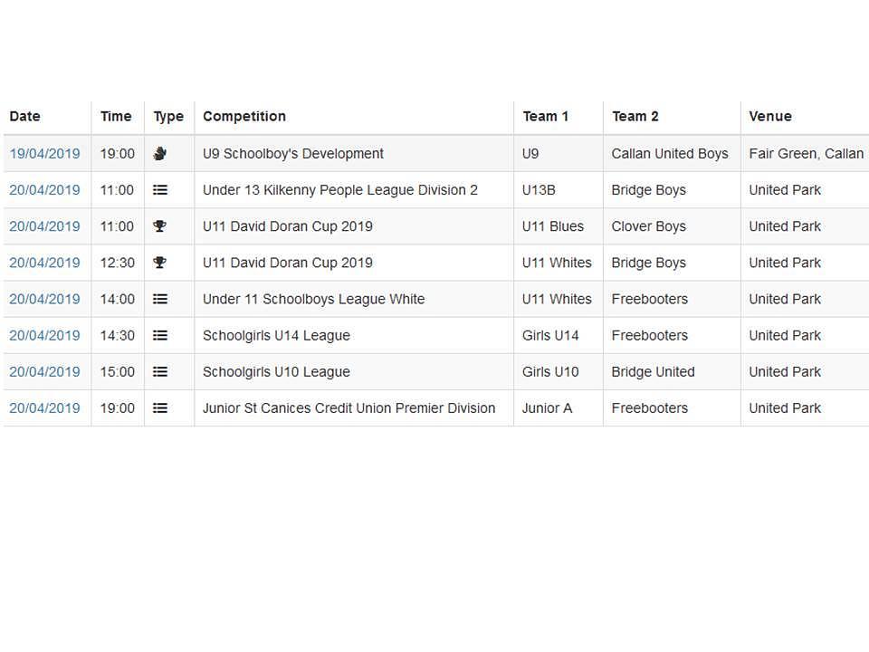Image resolution: width=869 pixels, height=652 pixels.
Task: Select the Fair Green, Callan venue cell
Action: (807, 154)
